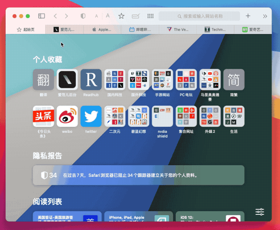The image size is (280, 230).
Task: Switch to the 起始页 tab
Action: (26, 30)
